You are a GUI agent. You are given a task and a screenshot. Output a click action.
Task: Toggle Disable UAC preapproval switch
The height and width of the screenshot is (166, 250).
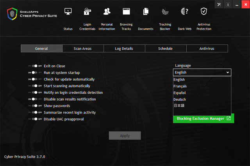tap(35, 119)
